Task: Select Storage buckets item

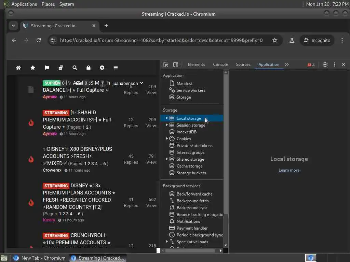Action: click(x=192, y=173)
